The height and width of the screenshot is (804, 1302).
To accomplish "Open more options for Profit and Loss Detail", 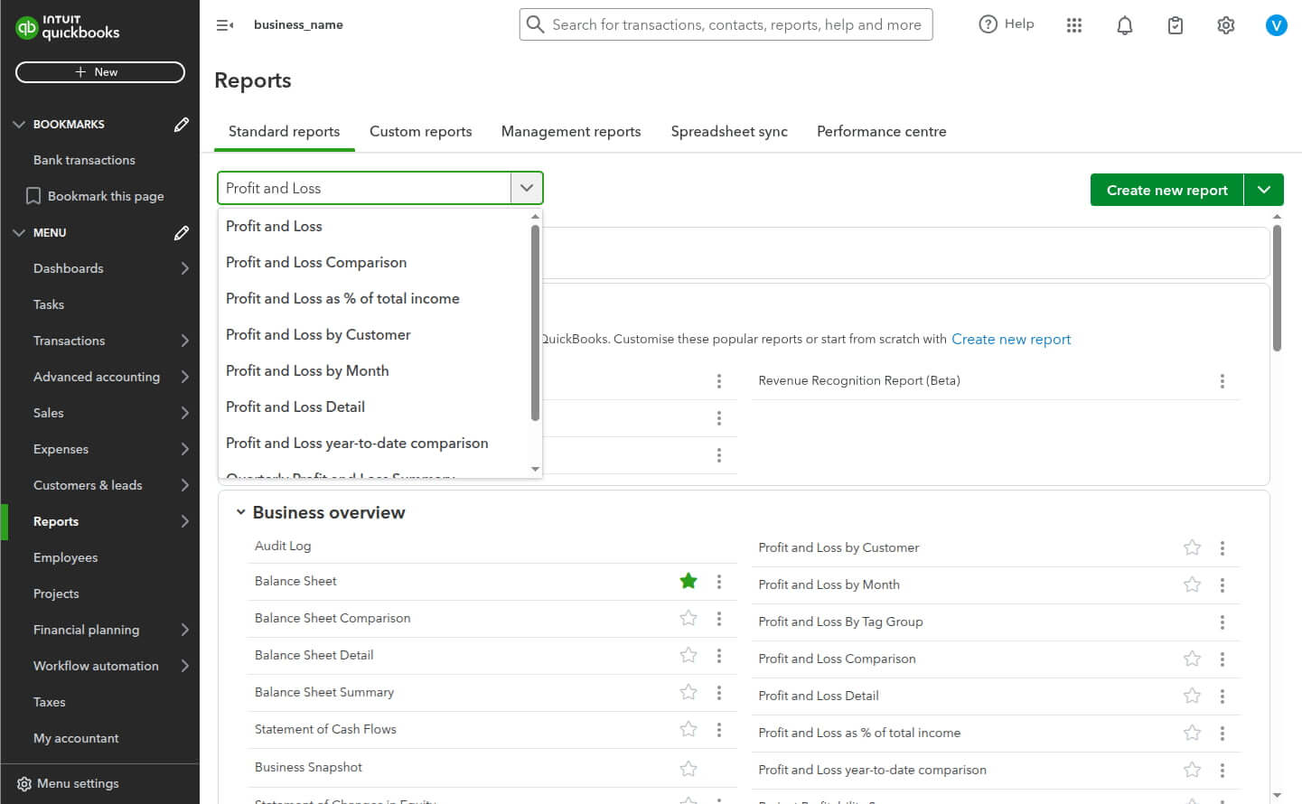I will [x=1222, y=696].
